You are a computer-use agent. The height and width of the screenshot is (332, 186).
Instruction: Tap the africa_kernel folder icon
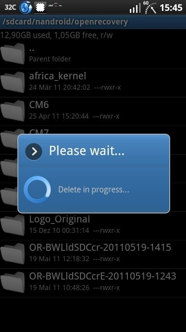click(x=13, y=82)
